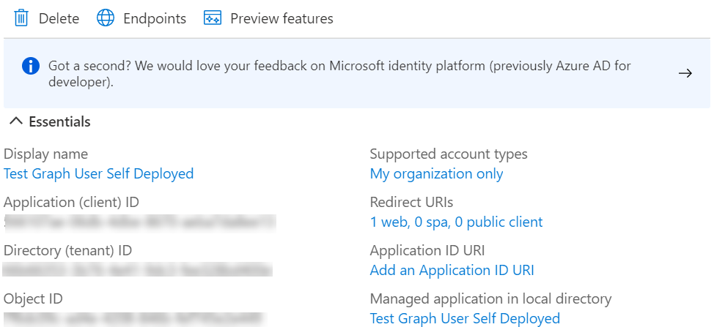Screen dimensions: 714x327
Task: Select the blurred Directory tenant ID value
Action: pyautogui.click(x=138, y=270)
